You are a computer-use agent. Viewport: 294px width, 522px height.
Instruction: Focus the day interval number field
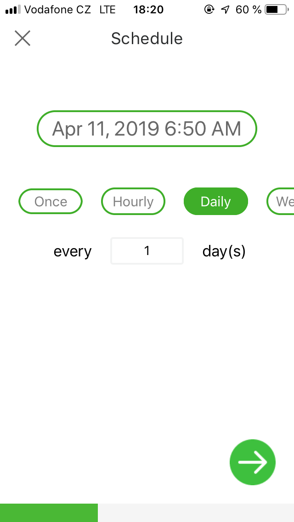pyautogui.click(x=147, y=251)
